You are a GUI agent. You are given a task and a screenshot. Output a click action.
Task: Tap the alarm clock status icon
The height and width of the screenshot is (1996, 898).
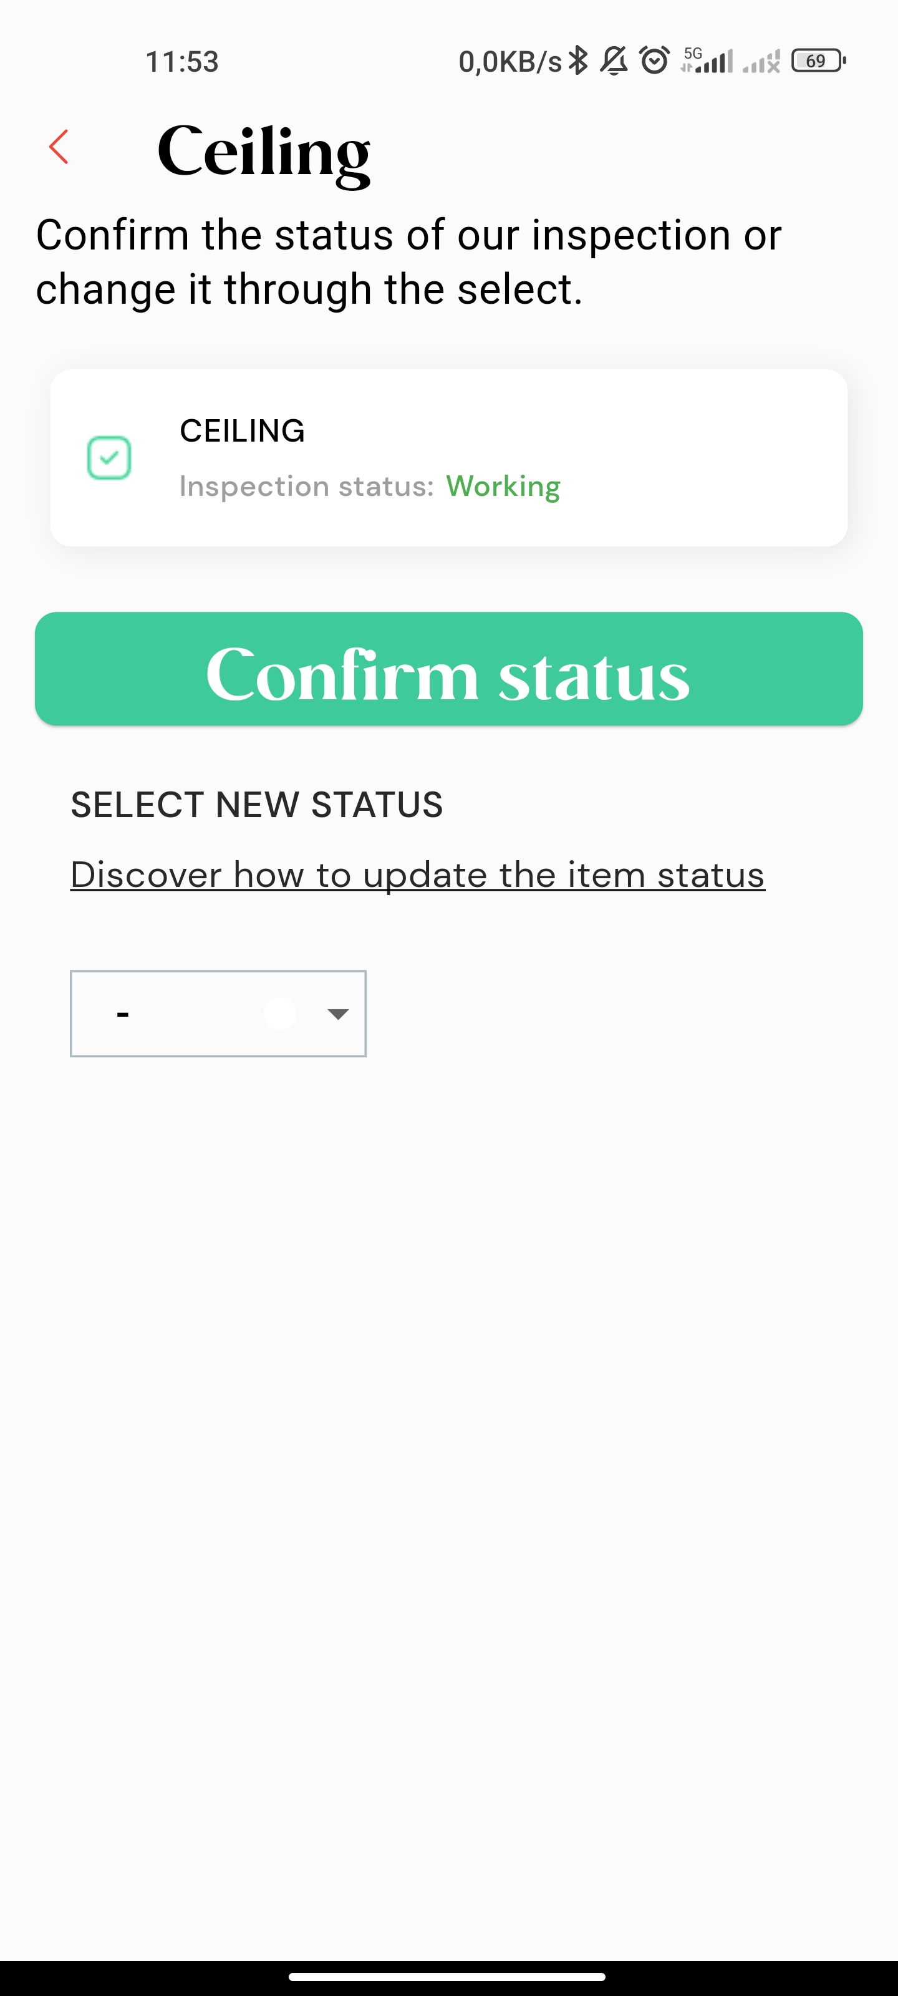pos(655,61)
